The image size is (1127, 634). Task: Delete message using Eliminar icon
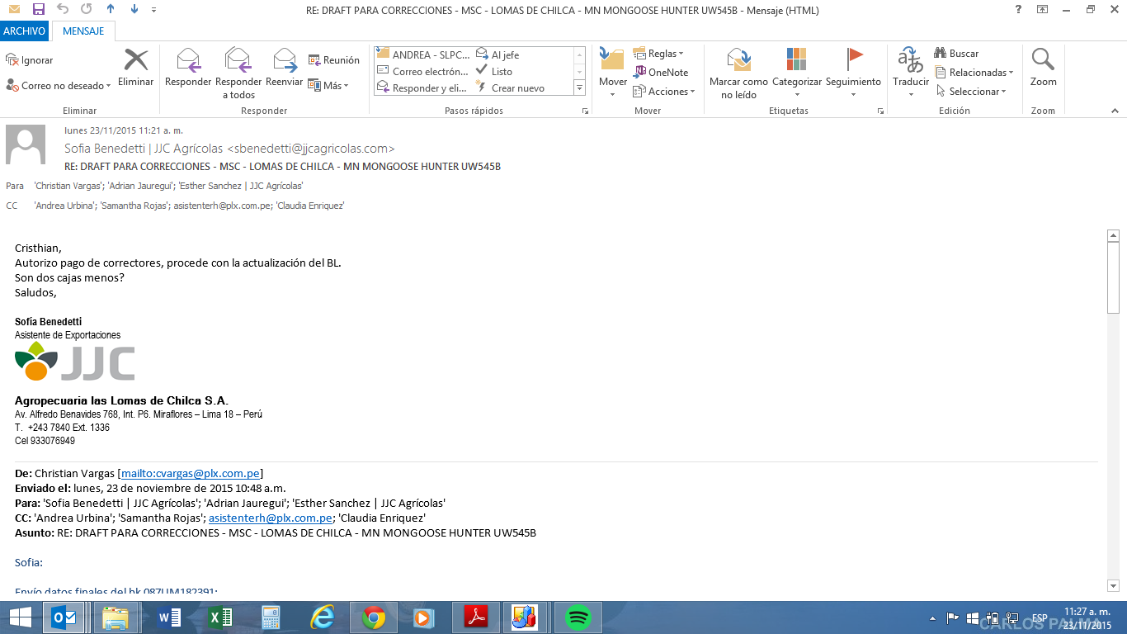click(x=135, y=62)
